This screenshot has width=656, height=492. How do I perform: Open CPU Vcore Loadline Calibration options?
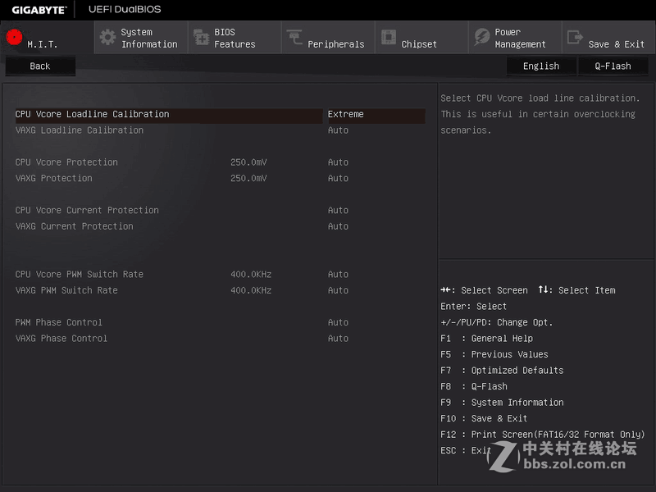[164, 114]
